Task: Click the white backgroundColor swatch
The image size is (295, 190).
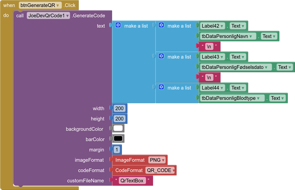Action: tap(118, 129)
